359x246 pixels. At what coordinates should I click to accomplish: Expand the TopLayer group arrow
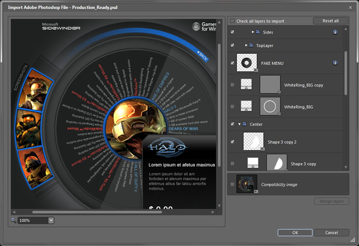click(x=246, y=45)
